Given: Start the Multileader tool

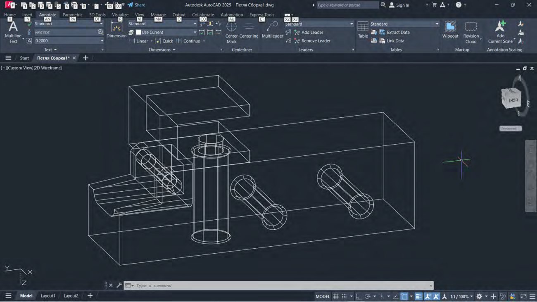Looking at the screenshot, I should click(272, 30).
